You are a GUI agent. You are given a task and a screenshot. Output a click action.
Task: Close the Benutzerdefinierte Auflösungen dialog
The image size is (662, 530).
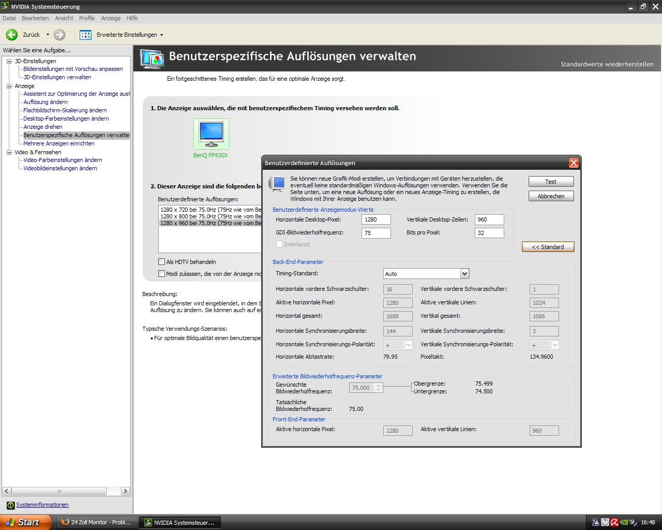(574, 163)
